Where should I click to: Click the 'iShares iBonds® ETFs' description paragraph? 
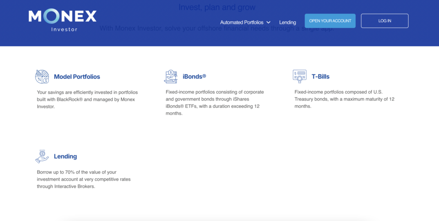click(x=215, y=103)
